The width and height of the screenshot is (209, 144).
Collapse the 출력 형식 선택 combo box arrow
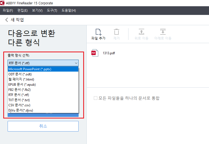[76, 63]
